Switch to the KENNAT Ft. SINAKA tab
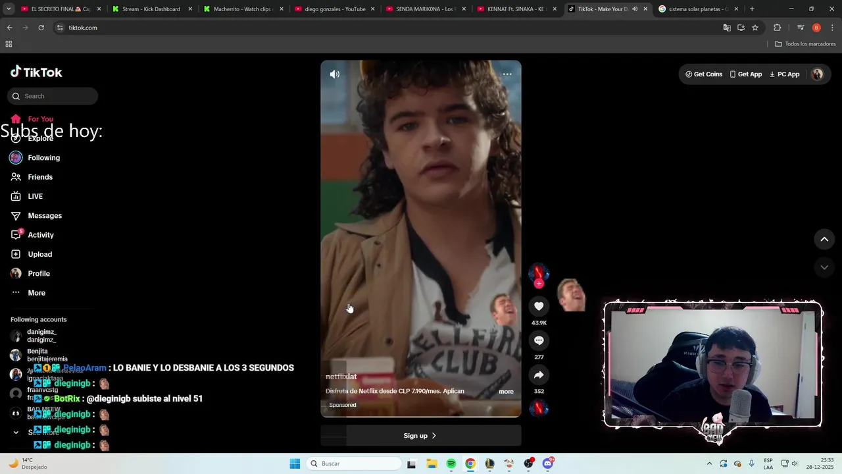 (517, 9)
